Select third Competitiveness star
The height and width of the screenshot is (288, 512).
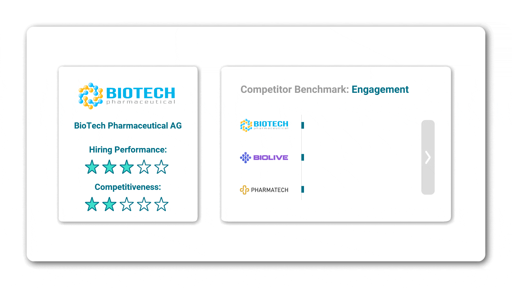pyautogui.click(x=127, y=204)
